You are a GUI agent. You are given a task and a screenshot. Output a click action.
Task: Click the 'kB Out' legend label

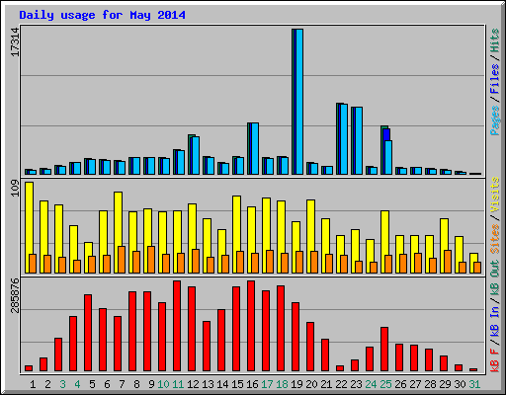(x=494, y=277)
